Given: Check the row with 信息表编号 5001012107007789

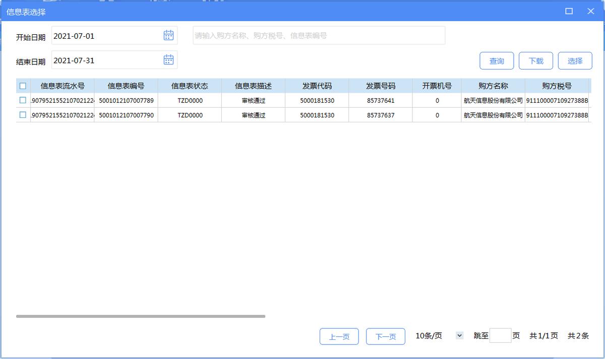Looking at the screenshot, I should point(23,100).
